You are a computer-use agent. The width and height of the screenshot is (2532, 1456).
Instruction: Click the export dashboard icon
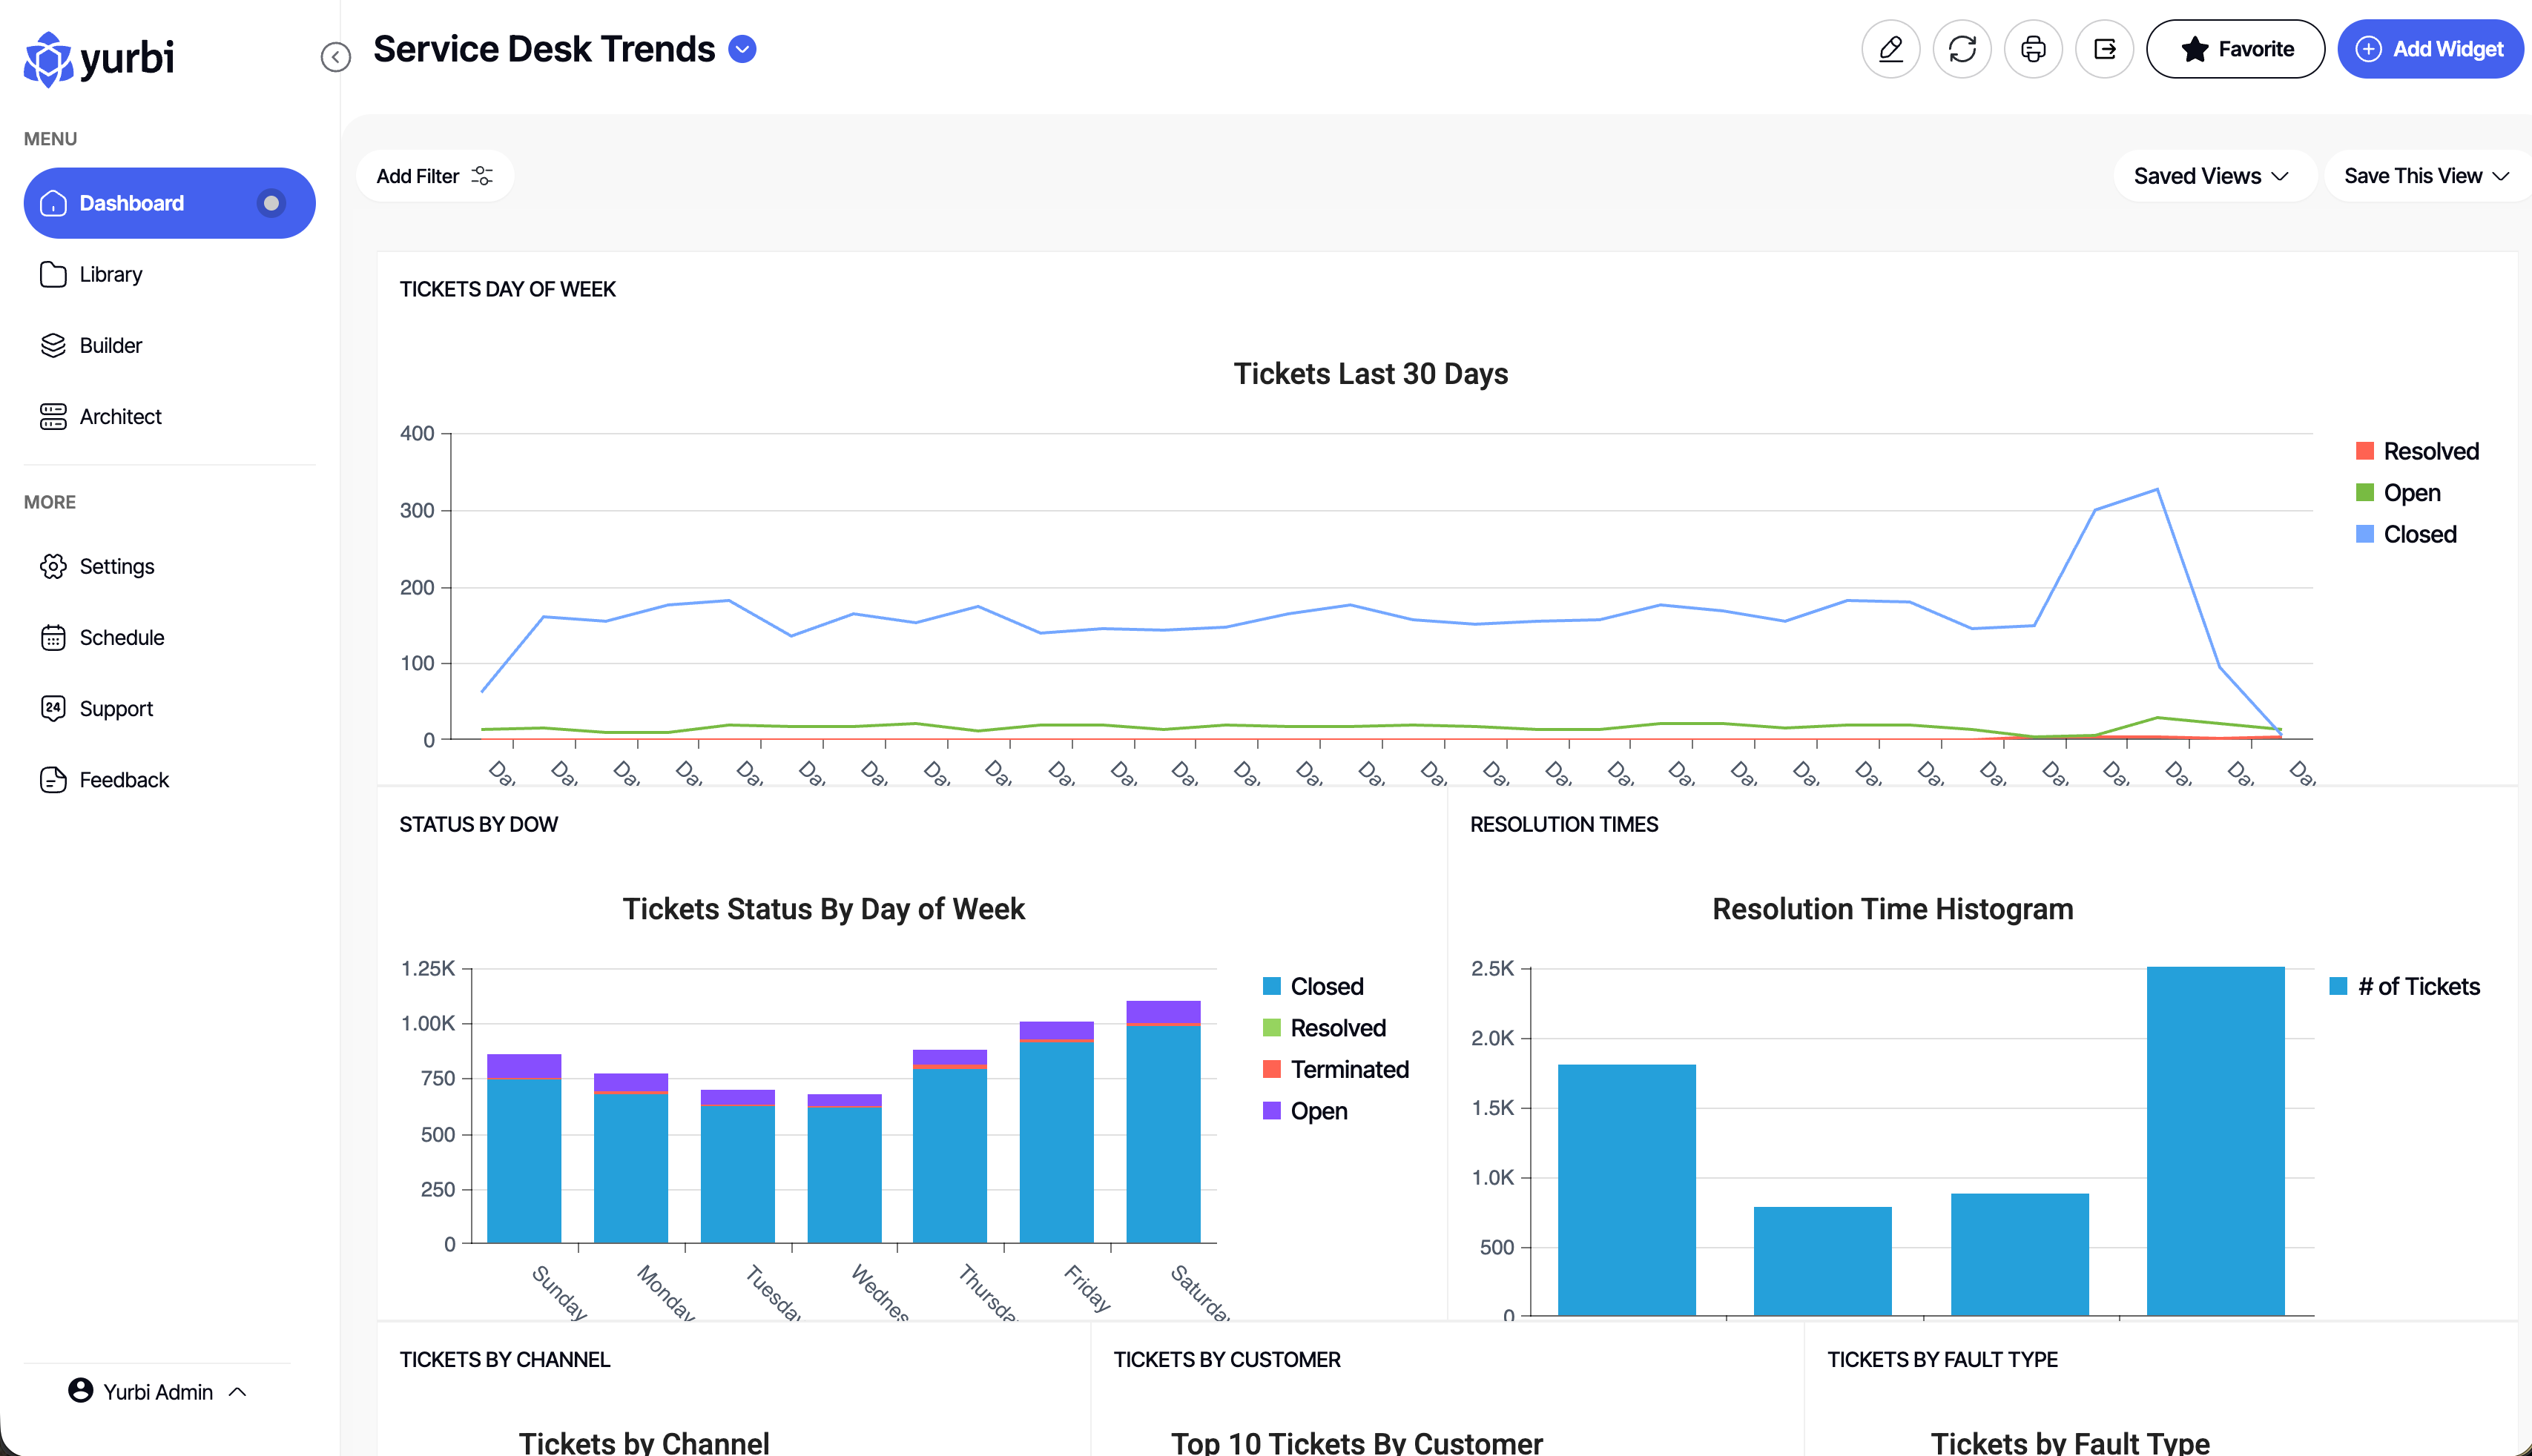pos(2104,49)
